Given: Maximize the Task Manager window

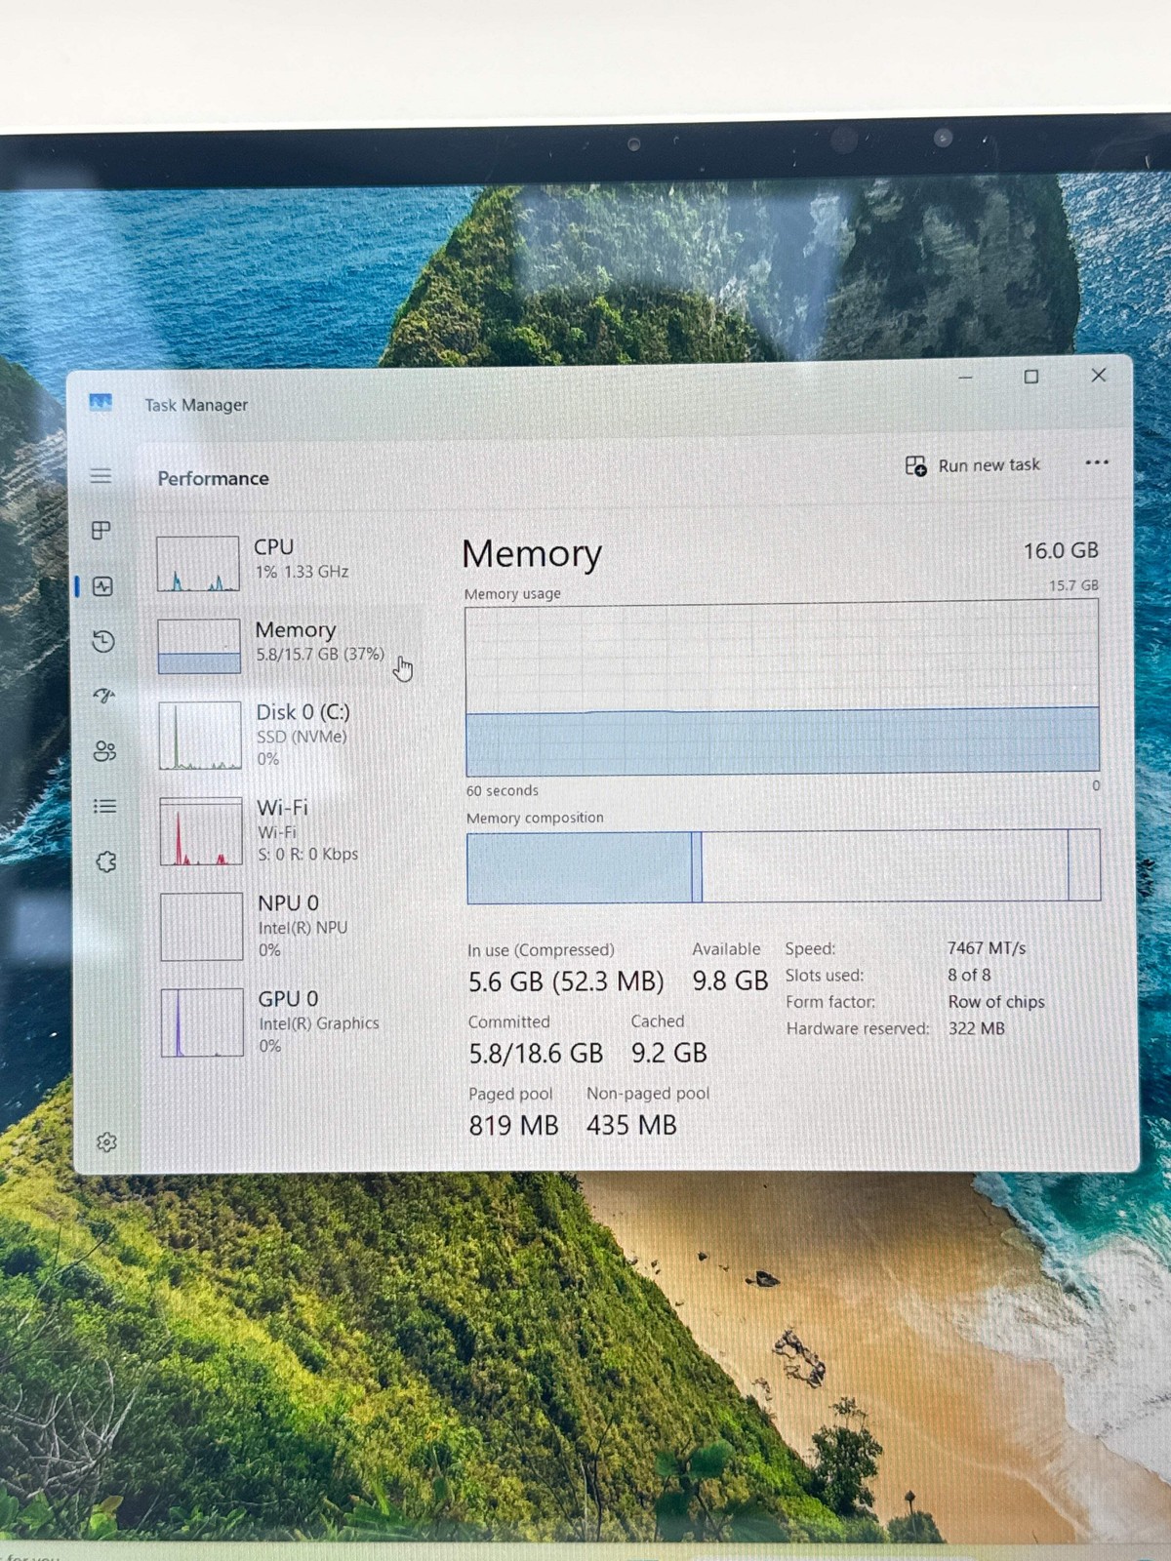Looking at the screenshot, I should (1031, 377).
